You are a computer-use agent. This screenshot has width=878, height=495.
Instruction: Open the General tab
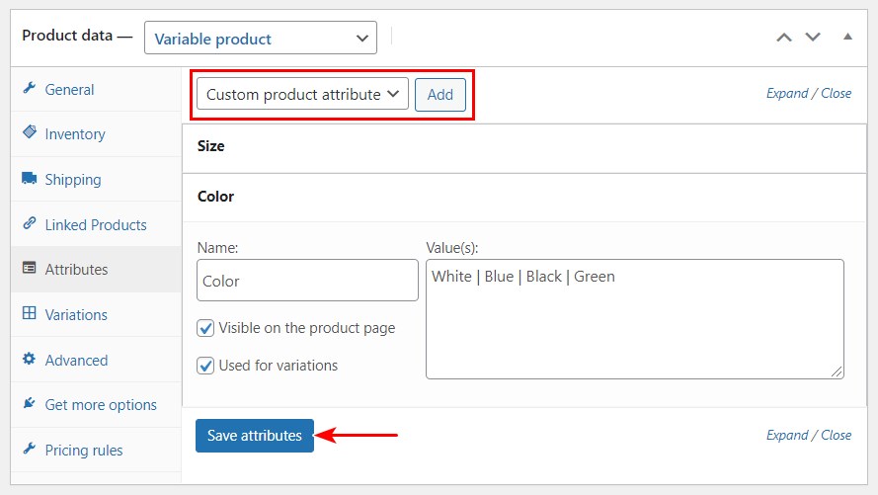96,90
